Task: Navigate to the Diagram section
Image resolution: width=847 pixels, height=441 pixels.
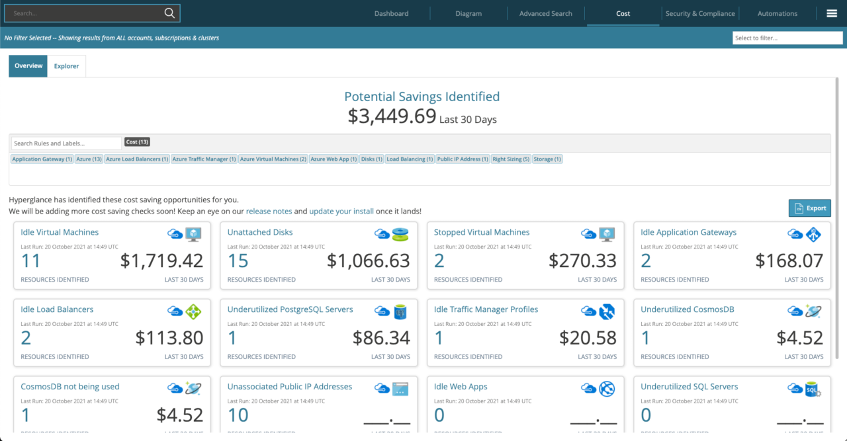Action: pos(468,13)
